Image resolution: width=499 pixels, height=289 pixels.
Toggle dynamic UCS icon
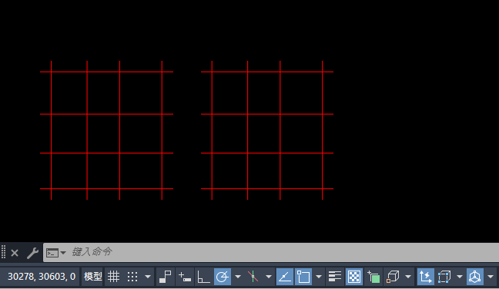pos(426,277)
